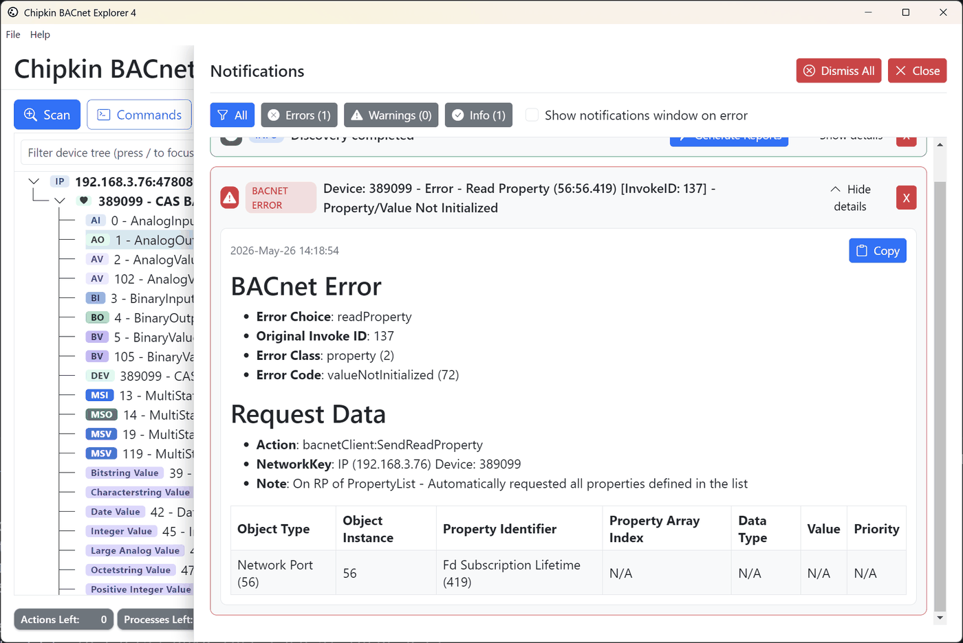Click the Characterstring Value badge
This screenshot has width=963, height=643.
click(140, 492)
